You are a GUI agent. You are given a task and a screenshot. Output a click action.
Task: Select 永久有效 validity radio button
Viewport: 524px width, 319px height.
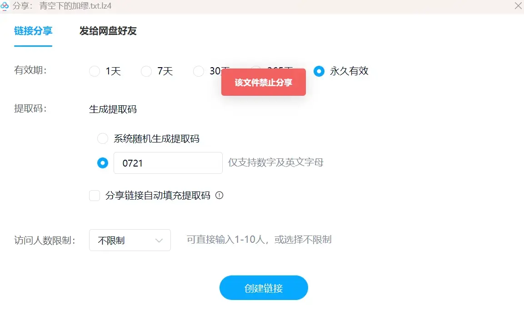pyautogui.click(x=319, y=71)
